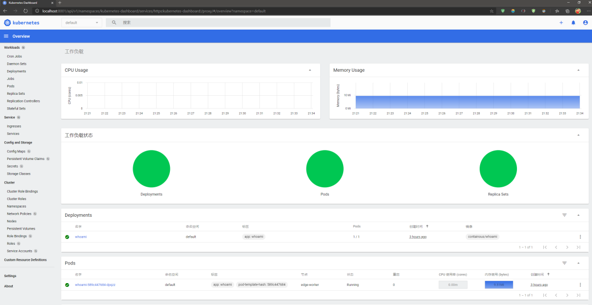Open the hamburger menu beside Overview
The height and width of the screenshot is (305, 592).
pyautogui.click(x=6, y=36)
